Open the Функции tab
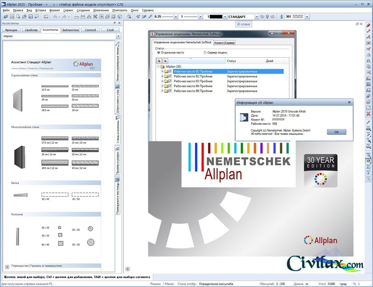 [x=11, y=30]
